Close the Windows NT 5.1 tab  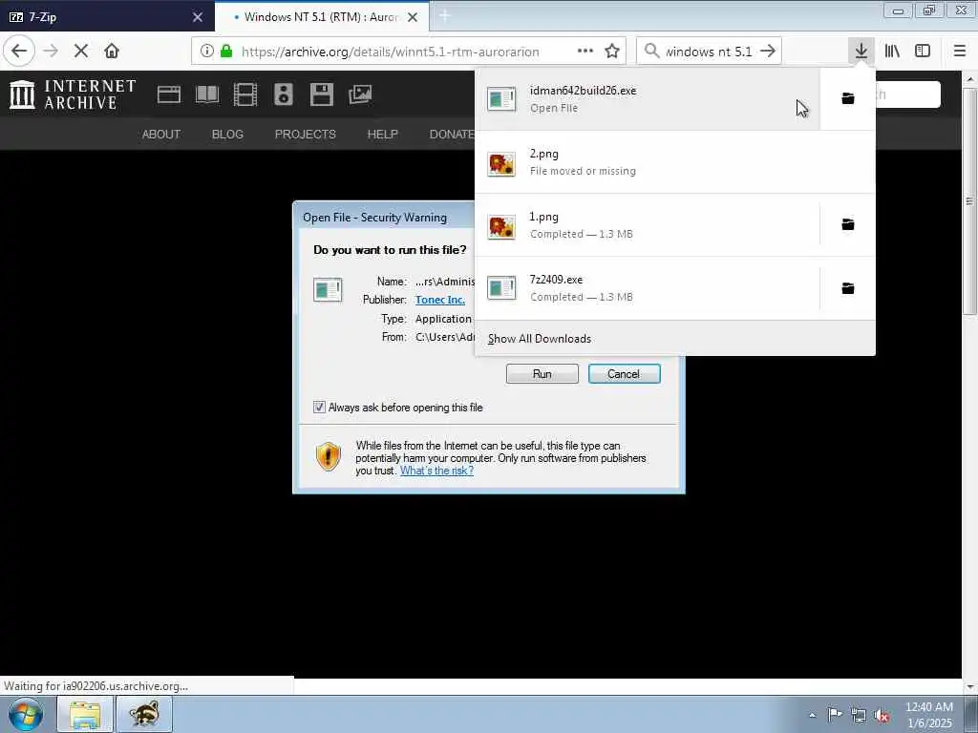click(413, 17)
